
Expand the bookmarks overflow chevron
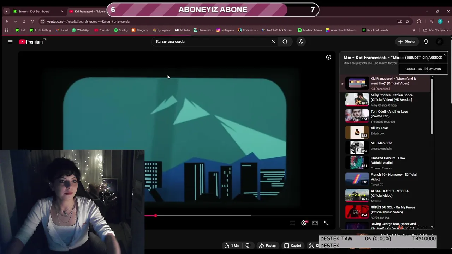(414, 30)
